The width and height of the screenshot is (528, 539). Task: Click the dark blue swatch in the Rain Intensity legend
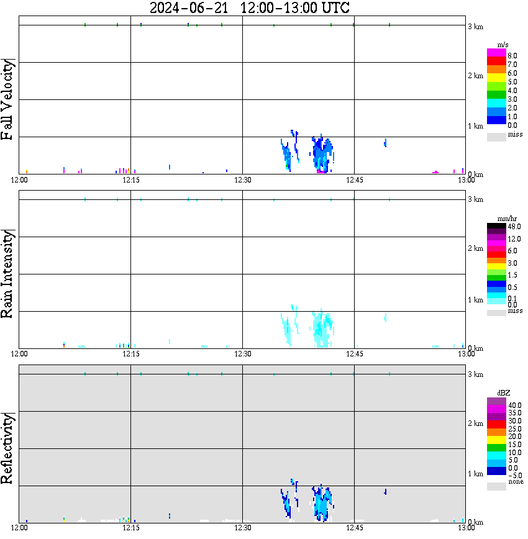(x=496, y=284)
